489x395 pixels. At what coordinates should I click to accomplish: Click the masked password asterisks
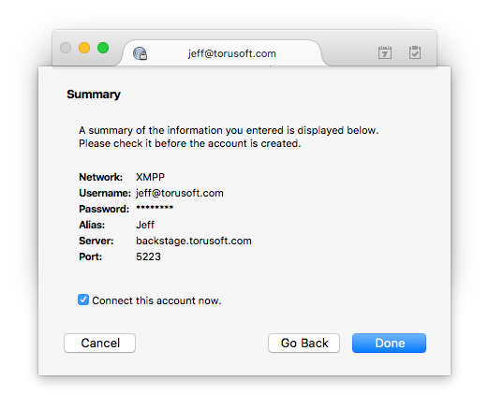(155, 208)
